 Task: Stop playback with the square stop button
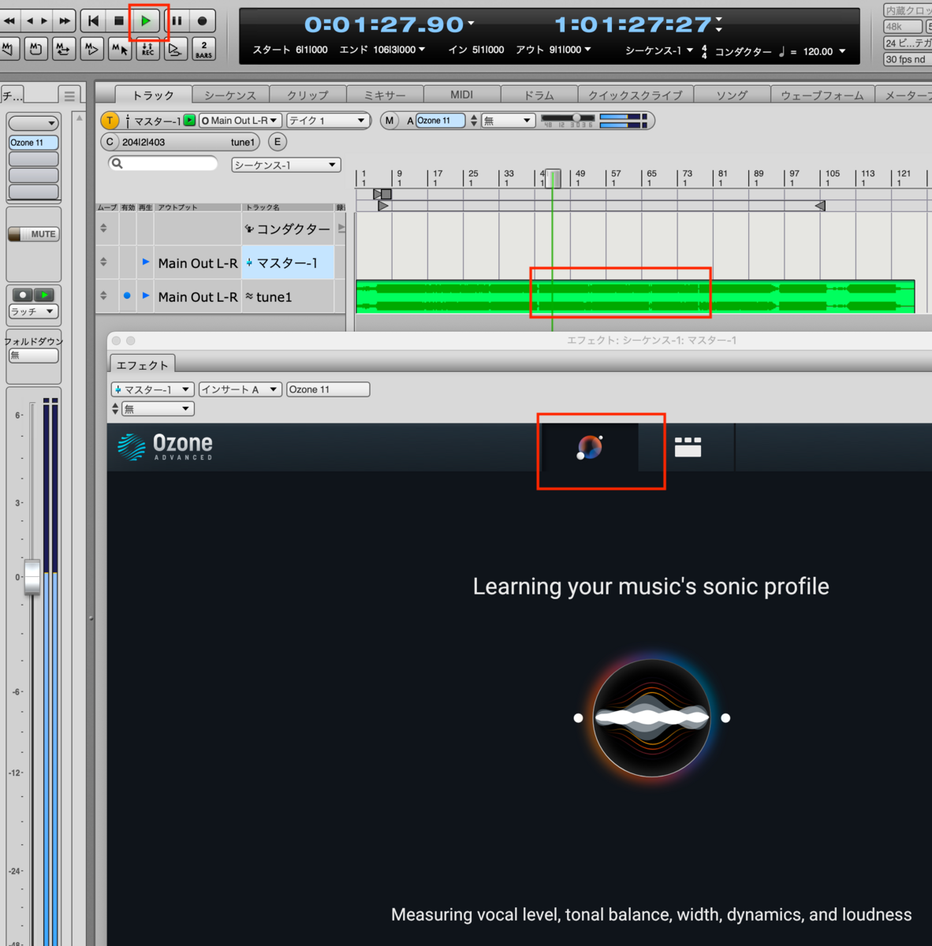119,20
